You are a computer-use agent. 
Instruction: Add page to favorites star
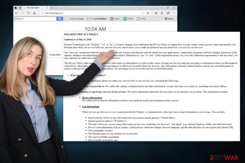point(148,13)
